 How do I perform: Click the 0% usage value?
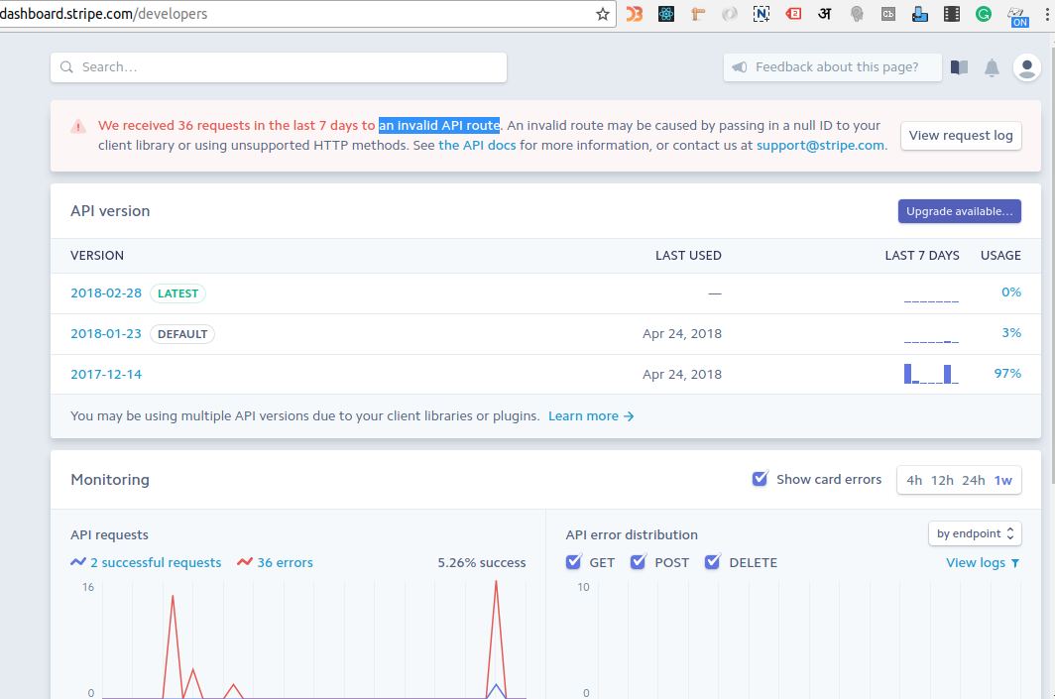(1011, 291)
